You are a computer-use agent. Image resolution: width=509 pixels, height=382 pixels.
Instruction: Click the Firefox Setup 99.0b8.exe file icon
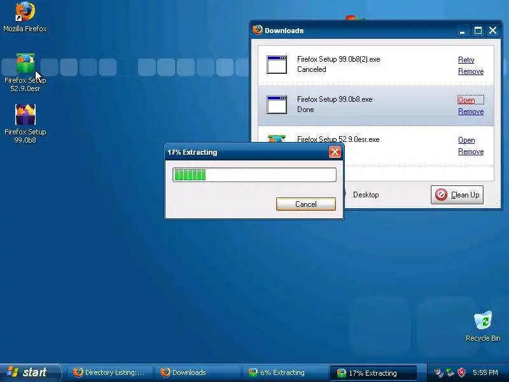[277, 104]
